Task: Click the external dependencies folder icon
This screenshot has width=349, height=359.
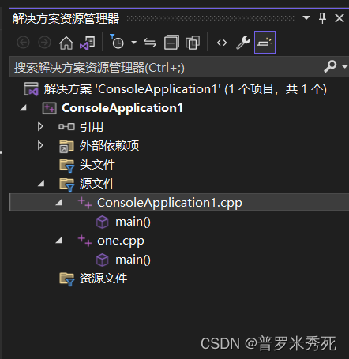Action: [x=66, y=146]
